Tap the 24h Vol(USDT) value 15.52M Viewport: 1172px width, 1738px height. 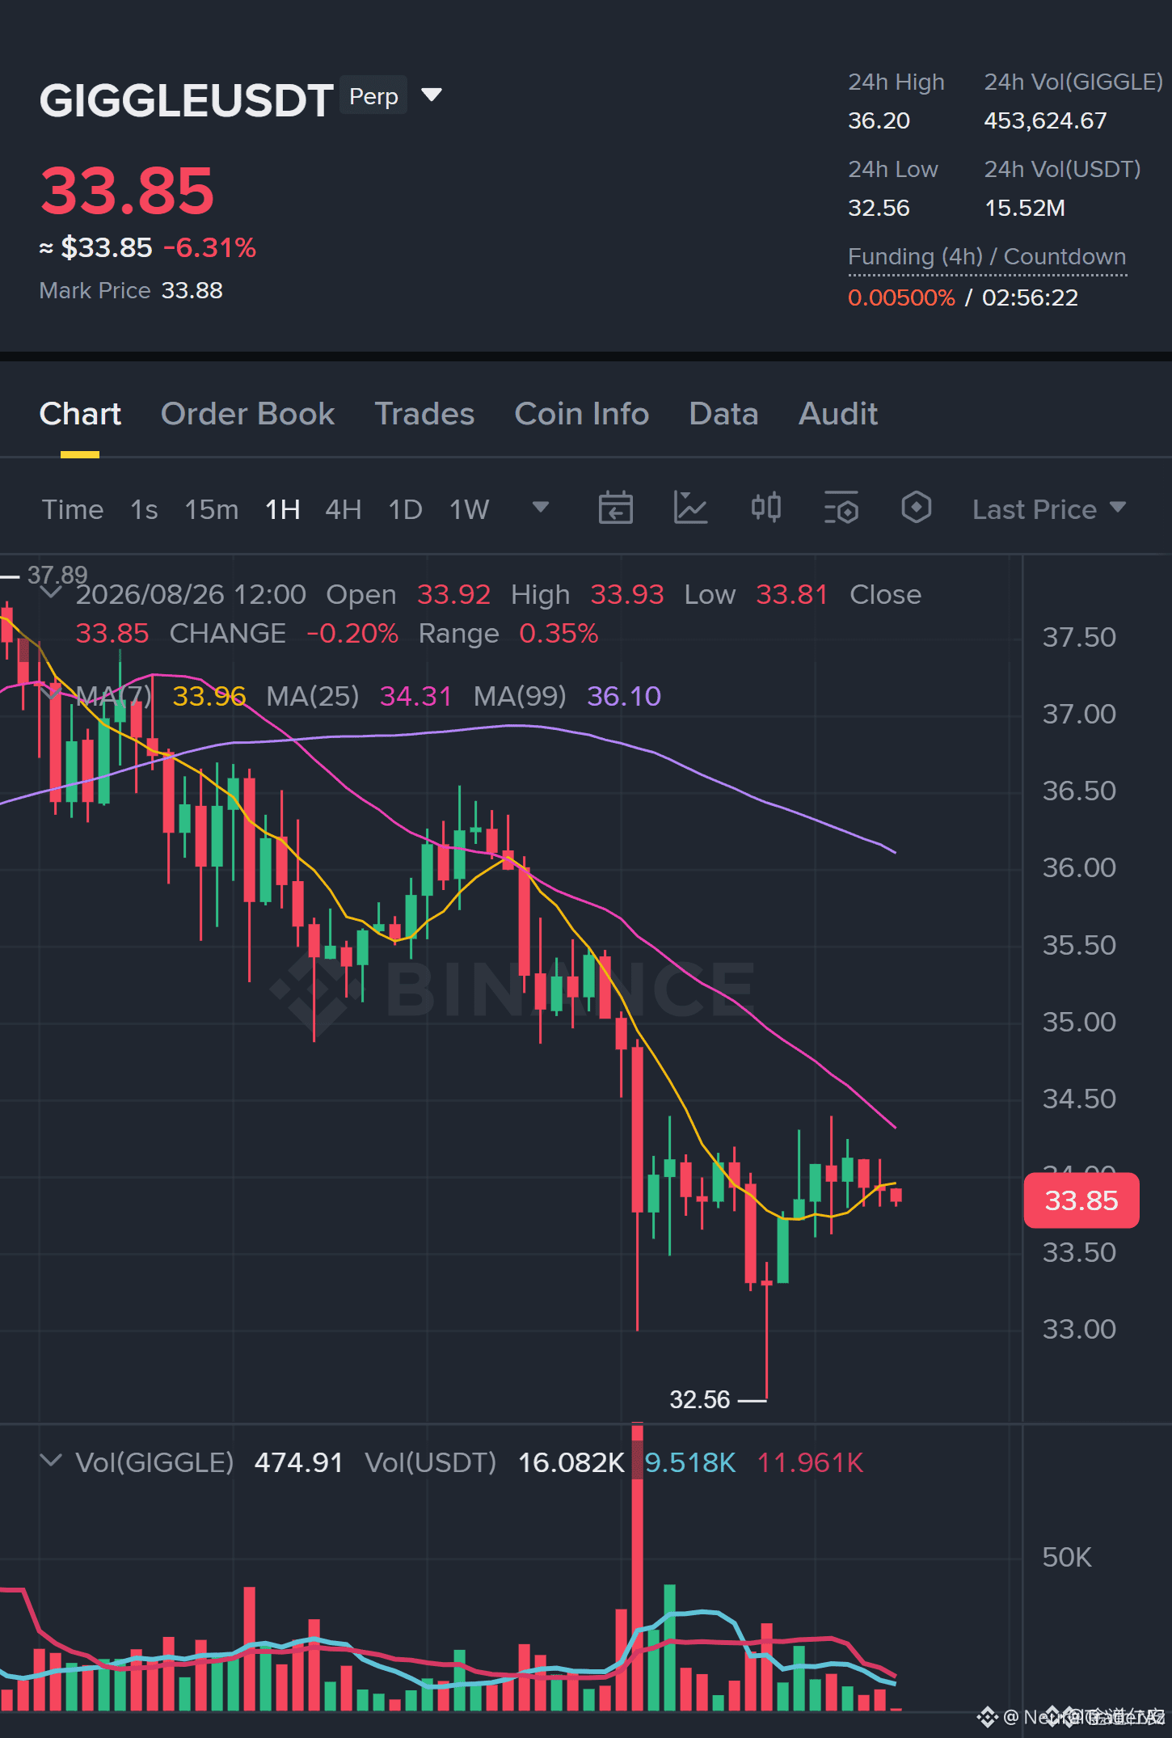pyautogui.click(x=1025, y=209)
